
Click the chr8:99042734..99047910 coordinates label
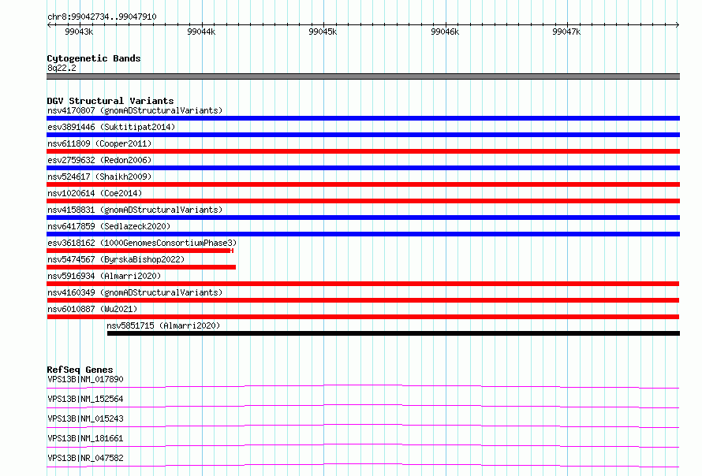pos(102,17)
